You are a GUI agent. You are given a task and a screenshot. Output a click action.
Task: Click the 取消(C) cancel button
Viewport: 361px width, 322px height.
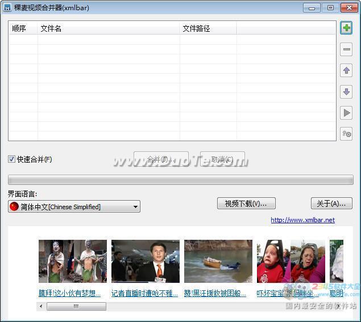coord(222,159)
